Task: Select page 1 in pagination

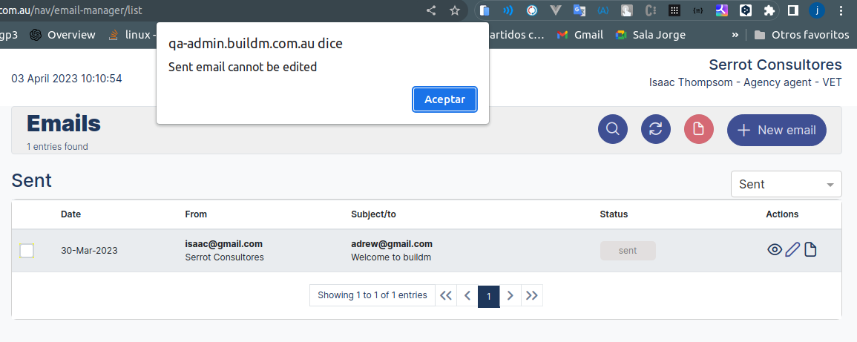Action: point(489,296)
